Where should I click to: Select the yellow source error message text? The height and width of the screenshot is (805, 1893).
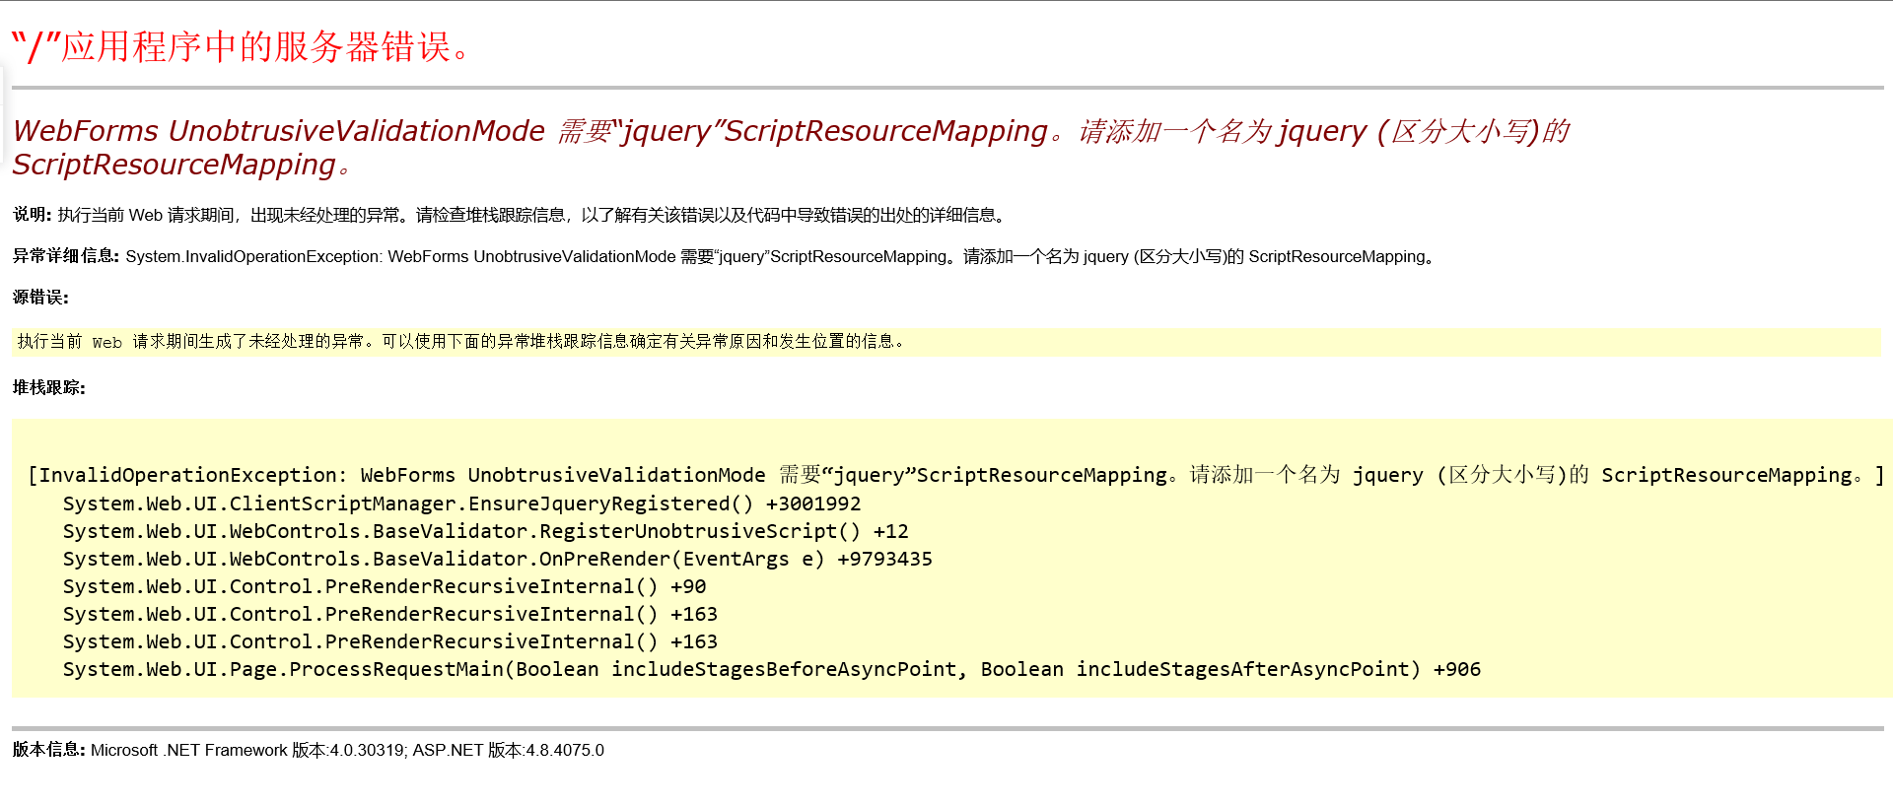[x=461, y=342]
